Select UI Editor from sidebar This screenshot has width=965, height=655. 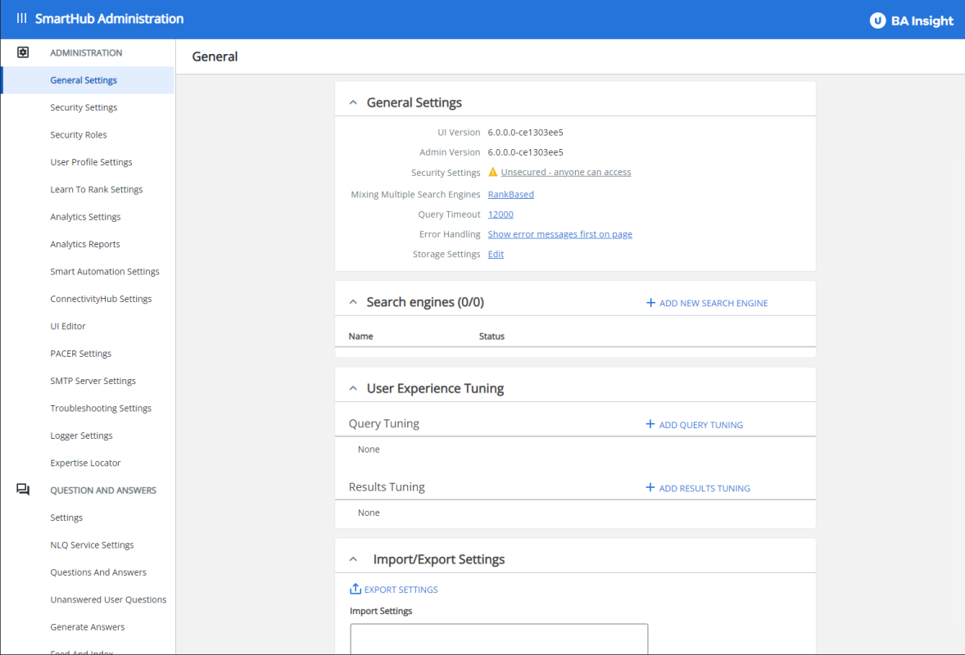pyautogui.click(x=68, y=326)
